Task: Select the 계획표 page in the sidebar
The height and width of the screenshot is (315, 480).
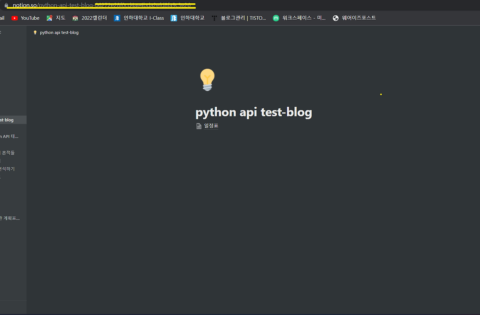Action: pos(9,218)
